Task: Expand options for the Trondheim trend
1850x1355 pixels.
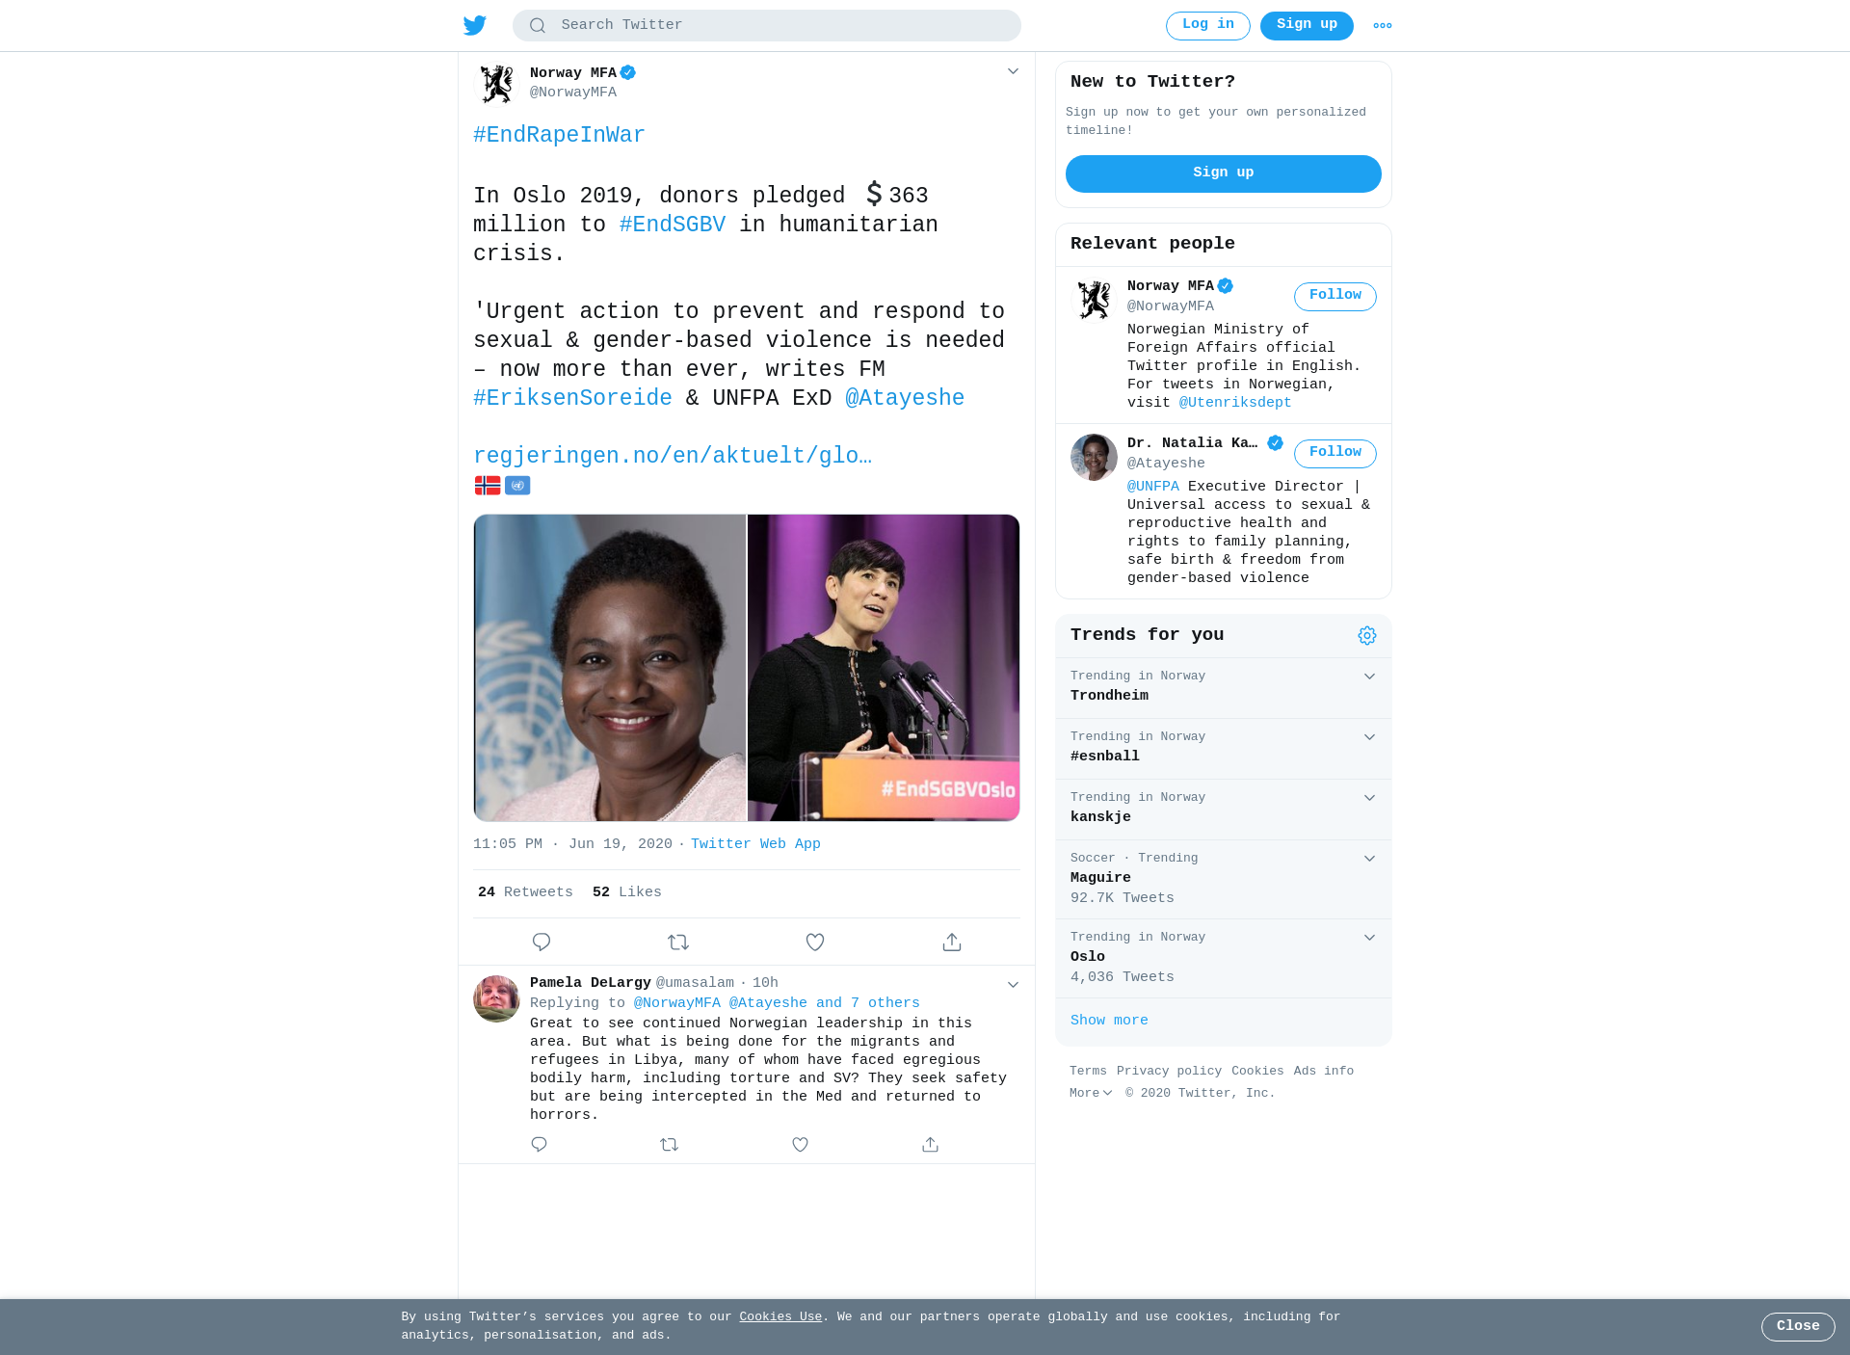Action: tap(1369, 677)
